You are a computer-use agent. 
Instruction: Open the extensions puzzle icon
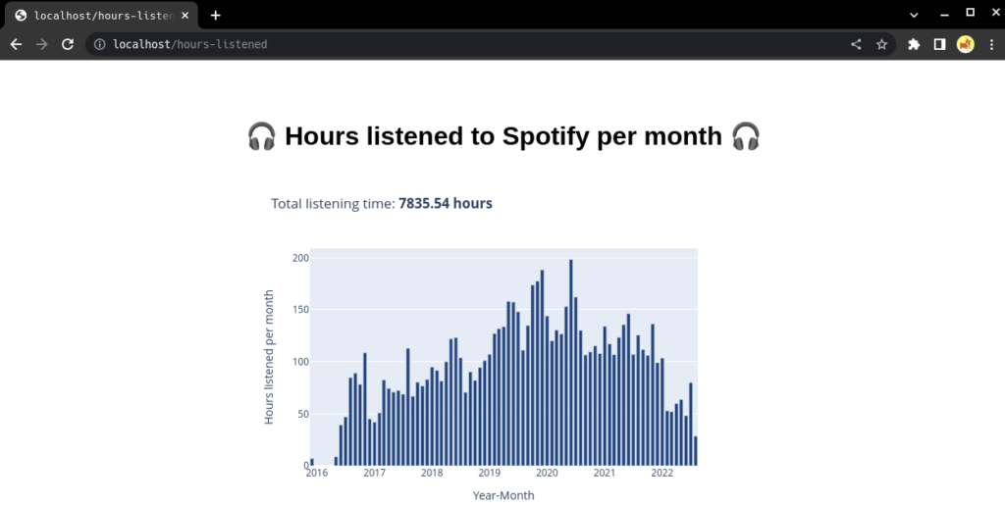(914, 44)
